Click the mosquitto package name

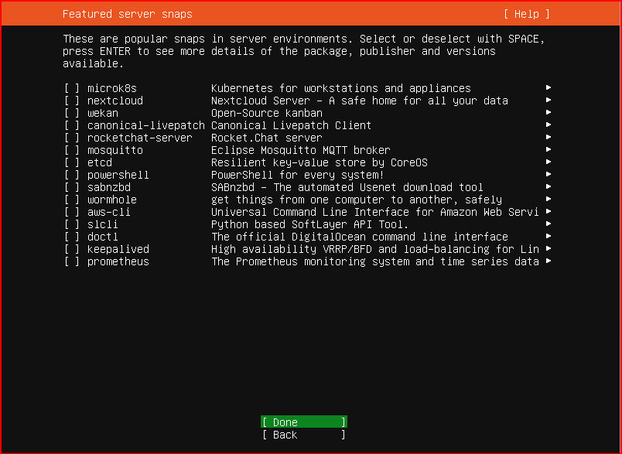[x=115, y=150]
